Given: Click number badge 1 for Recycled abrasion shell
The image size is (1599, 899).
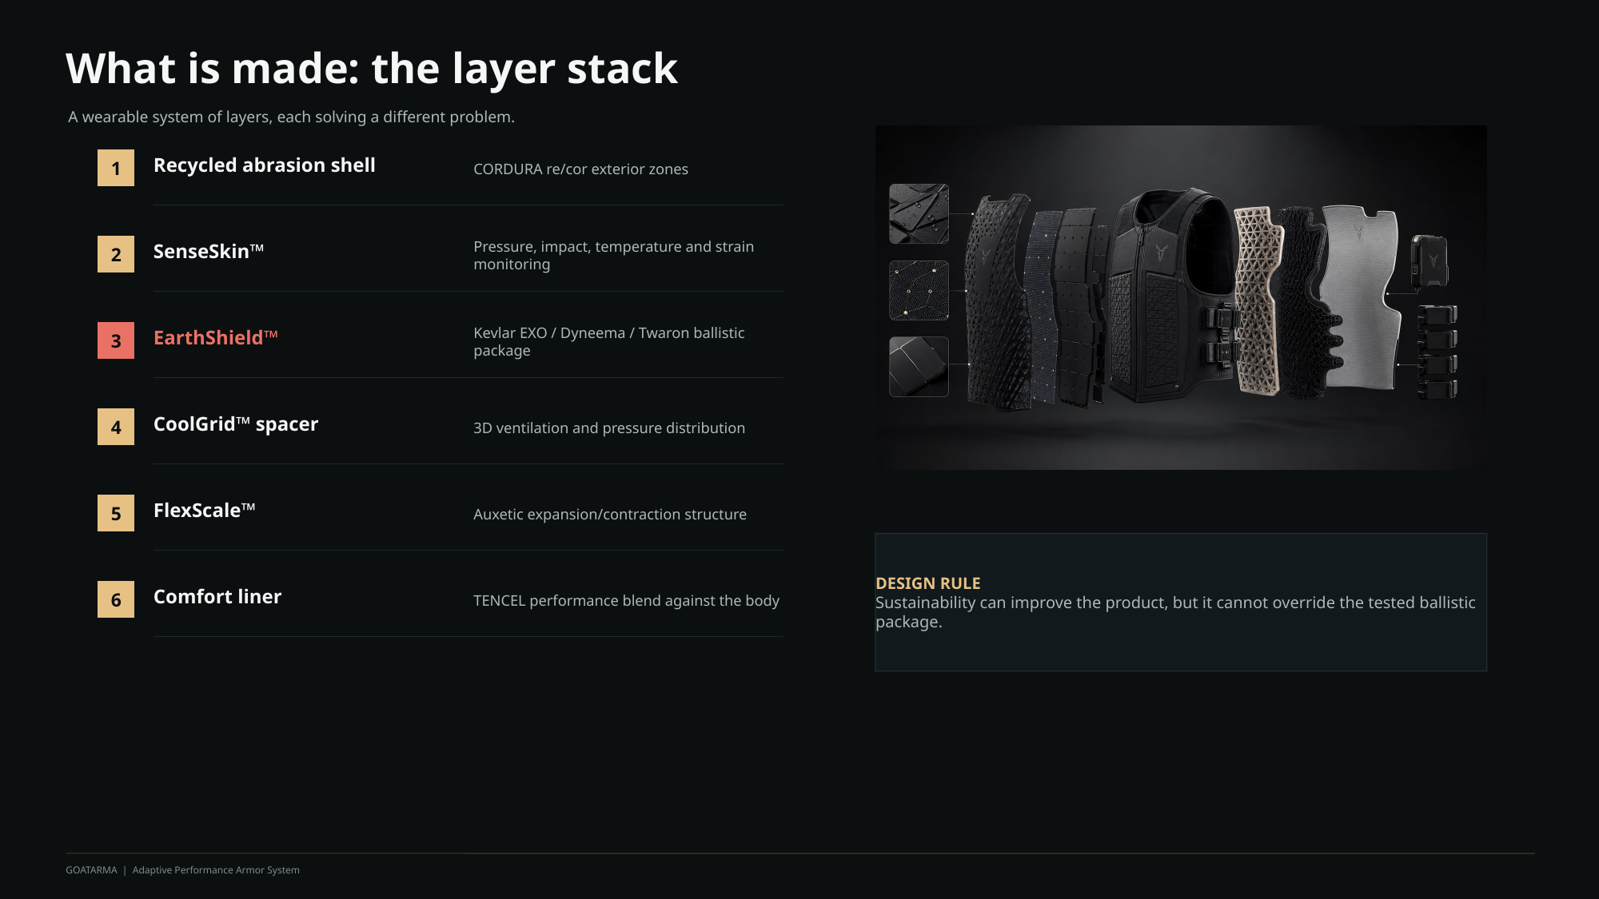Looking at the screenshot, I should pyautogui.click(x=116, y=168).
